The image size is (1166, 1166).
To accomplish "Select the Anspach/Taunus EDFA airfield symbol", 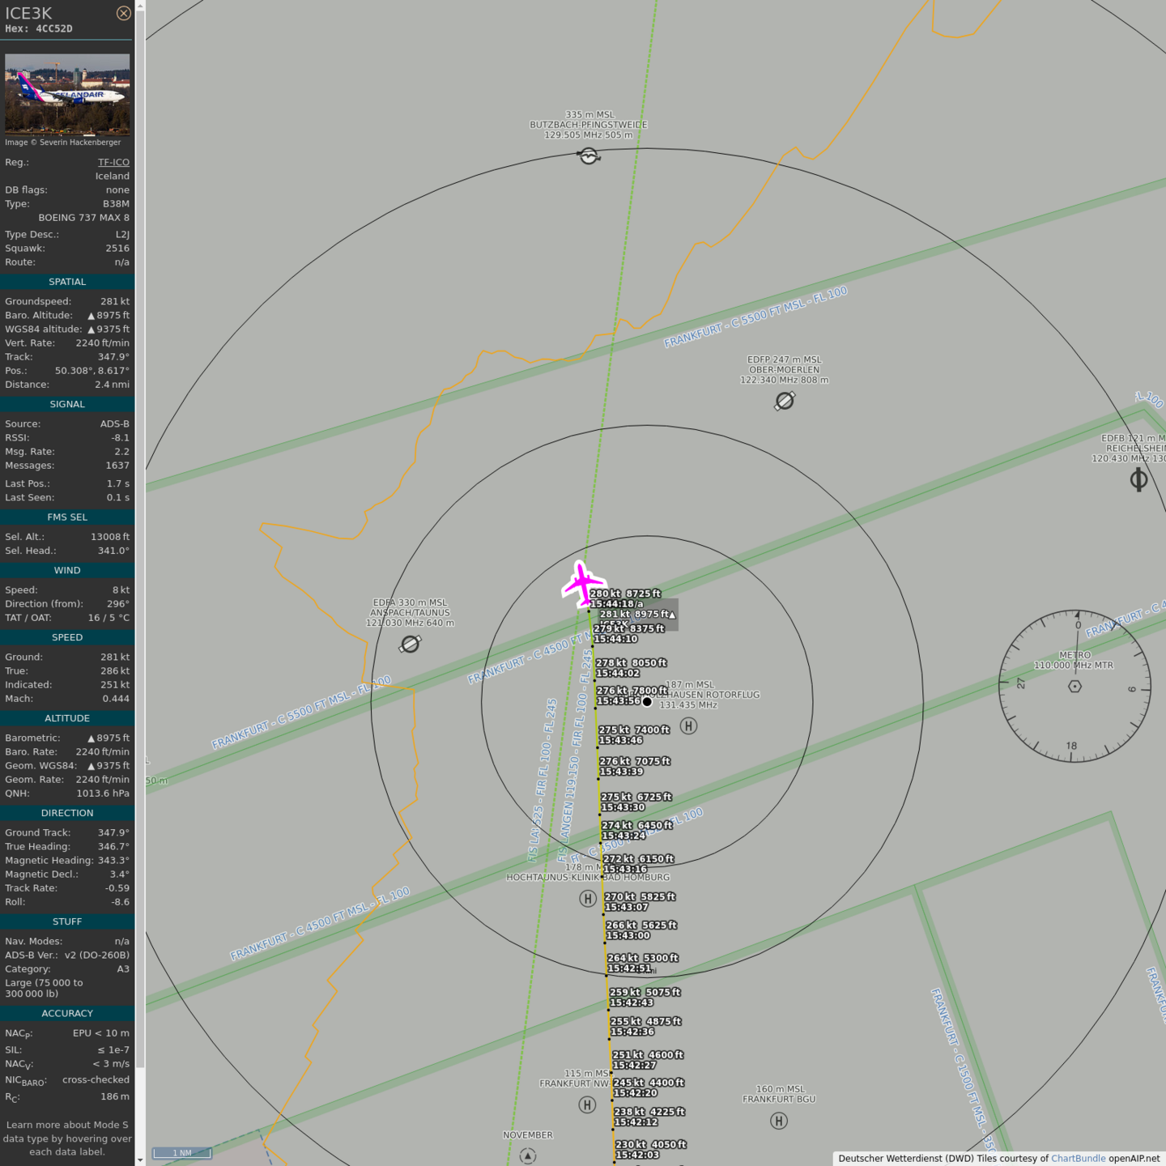I will (x=411, y=644).
